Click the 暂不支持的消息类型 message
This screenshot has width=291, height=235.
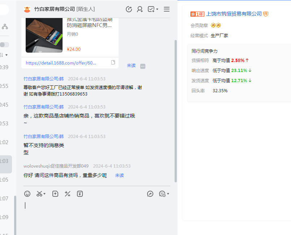[x=44, y=149]
